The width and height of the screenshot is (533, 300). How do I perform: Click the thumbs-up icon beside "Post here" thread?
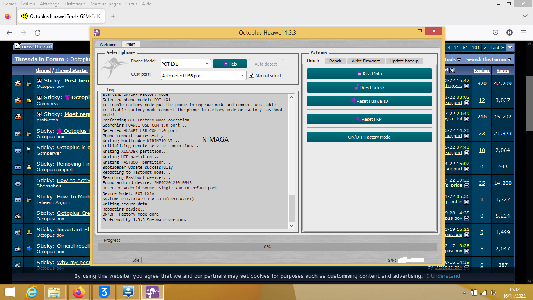28,83
